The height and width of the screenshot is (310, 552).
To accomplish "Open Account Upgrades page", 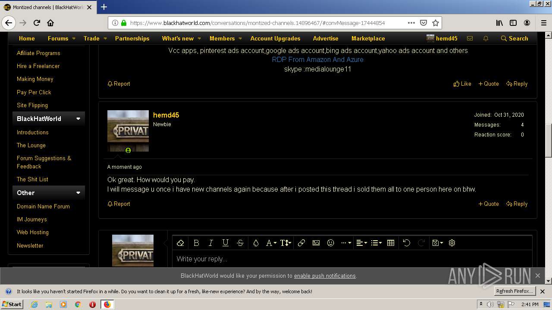I will [275, 38].
